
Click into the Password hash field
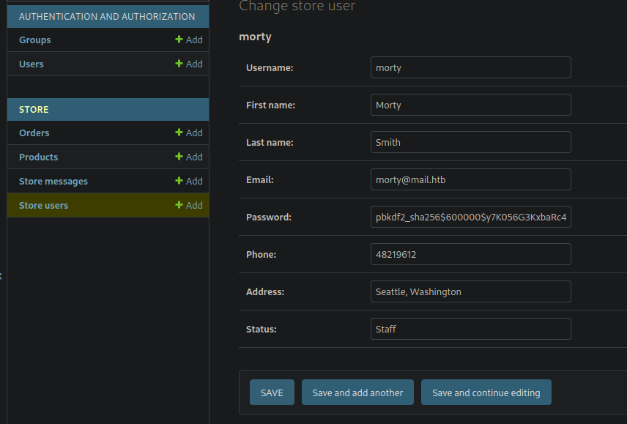click(470, 217)
